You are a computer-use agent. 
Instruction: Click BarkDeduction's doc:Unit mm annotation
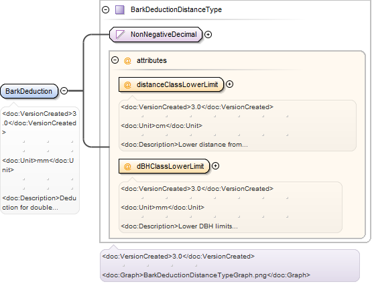pyautogui.click(x=38, y=165)
